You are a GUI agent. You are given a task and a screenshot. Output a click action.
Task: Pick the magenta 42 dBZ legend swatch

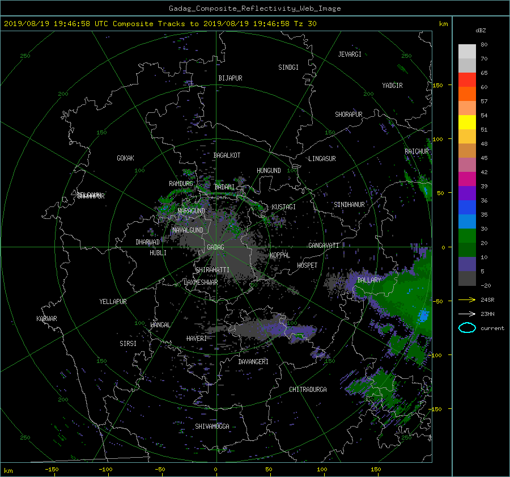point(467,179)
